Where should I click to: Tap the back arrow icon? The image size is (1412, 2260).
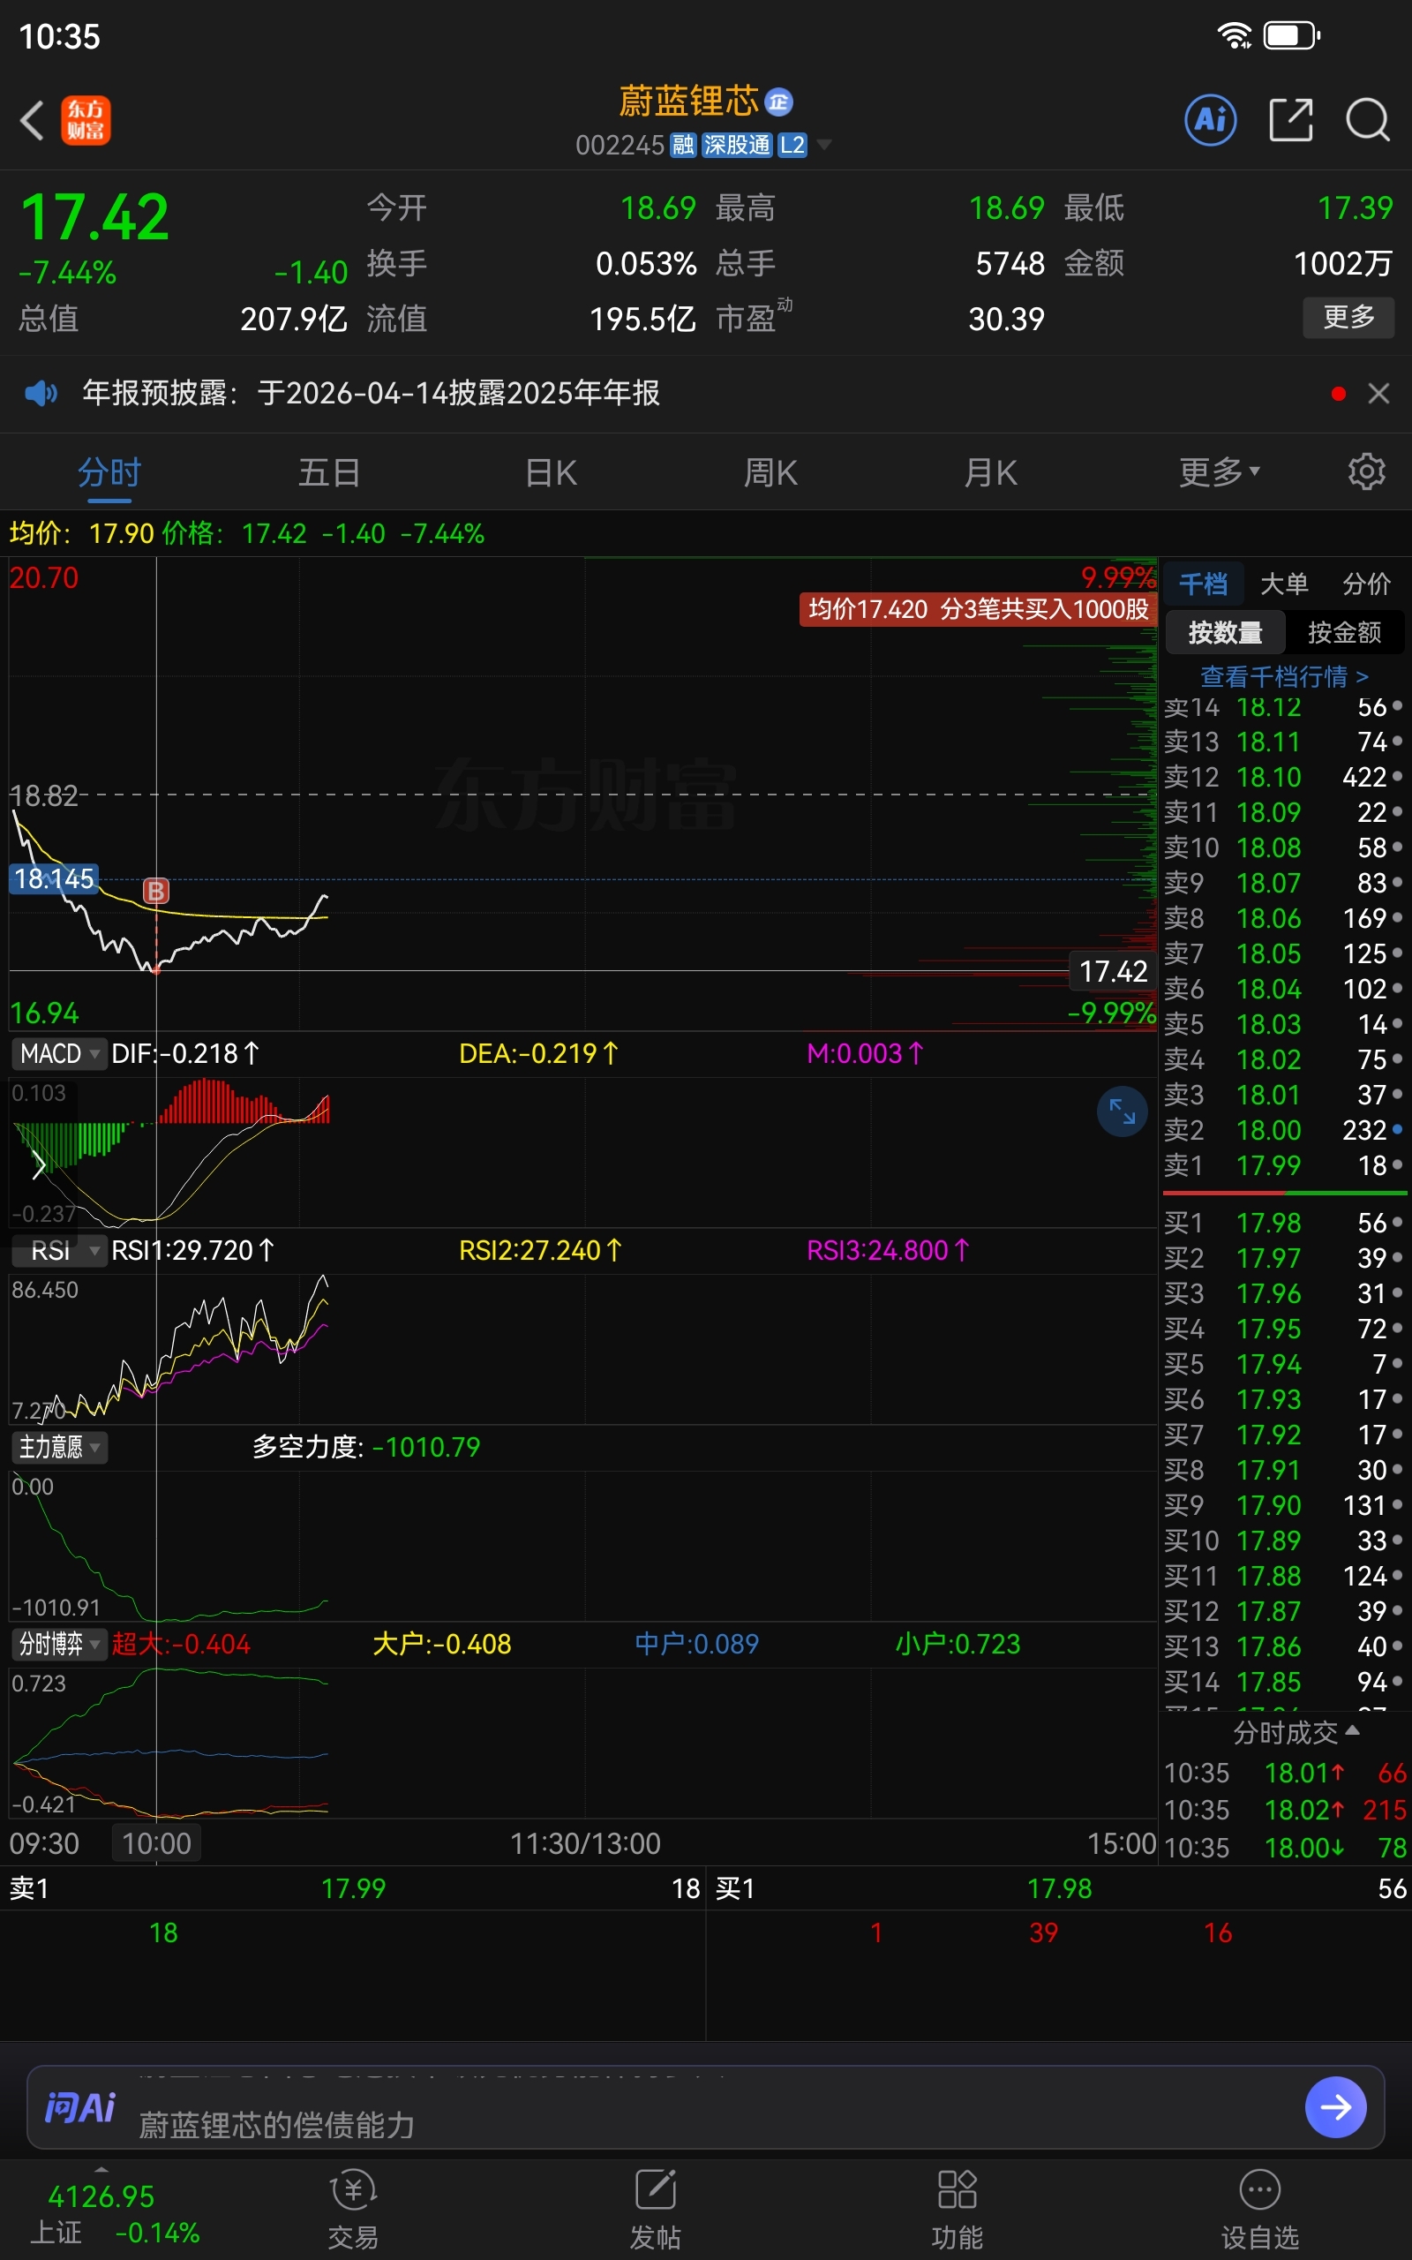33,120
